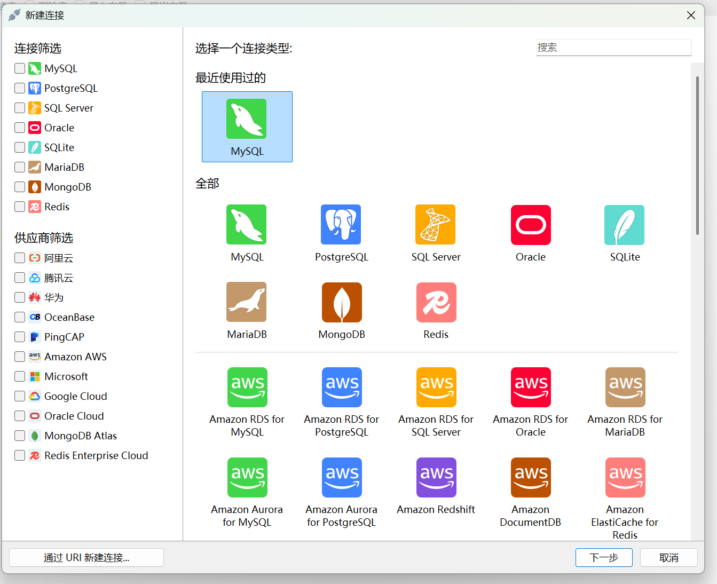Toggle the Redis Enterprise Cloud checkbox
The image size is (717, 584).
point(20,455)
